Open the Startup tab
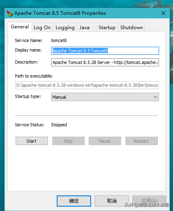This screenshot has width=173, height=211. 107,28
